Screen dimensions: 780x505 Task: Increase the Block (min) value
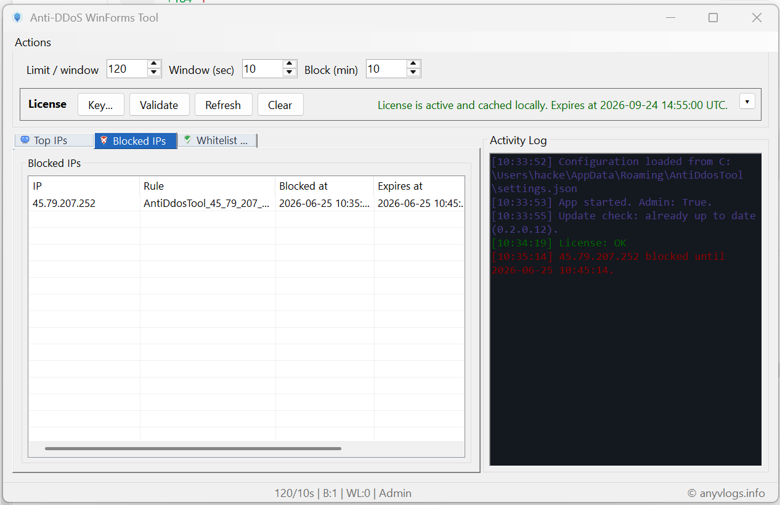(x=413, y=65)
